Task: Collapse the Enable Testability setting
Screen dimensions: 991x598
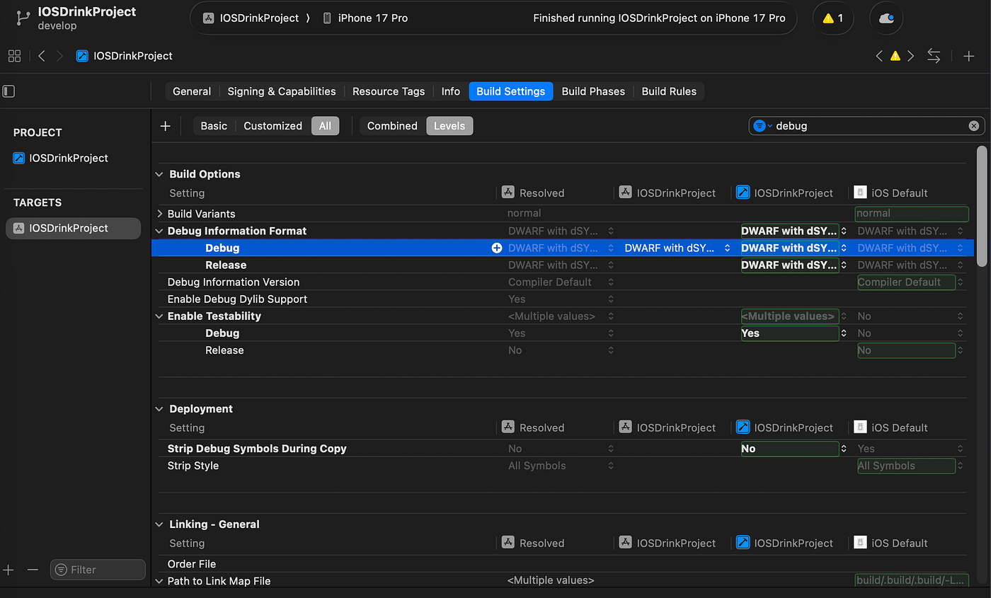Action: pyautogui.click(x=159, y=316)
